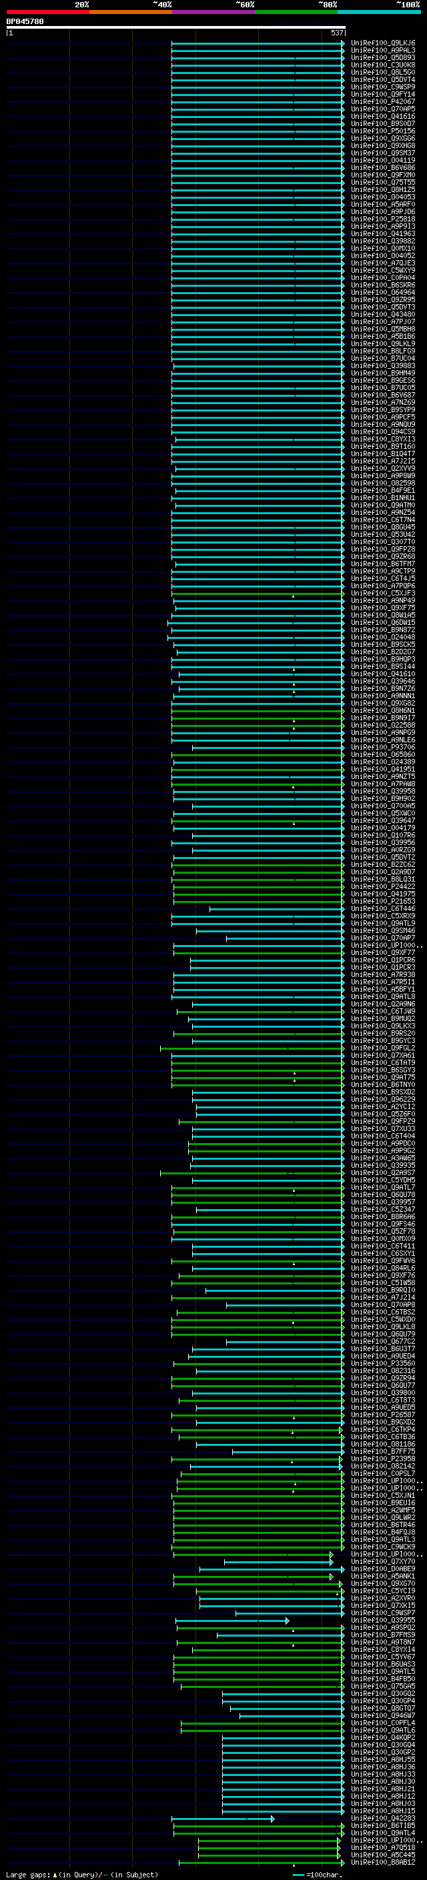This screenshot has width=427, height=1880.
Task: Open hit UniRef100_P42067
Action: pyautogui.click(x=382, y=101)
